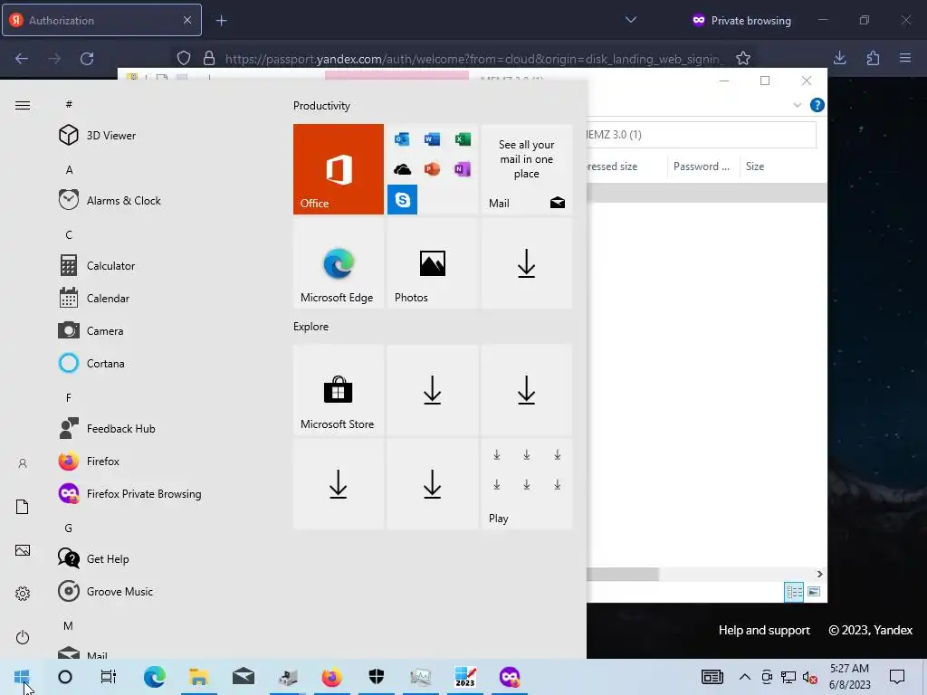927x695 pixels.
Task: Open the Mail tile
Action: [x=526, y=169]
